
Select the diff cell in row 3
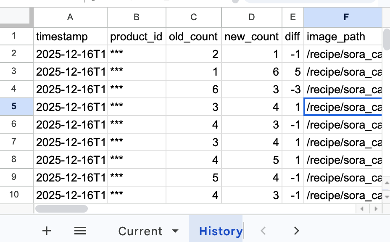point(293,71)
